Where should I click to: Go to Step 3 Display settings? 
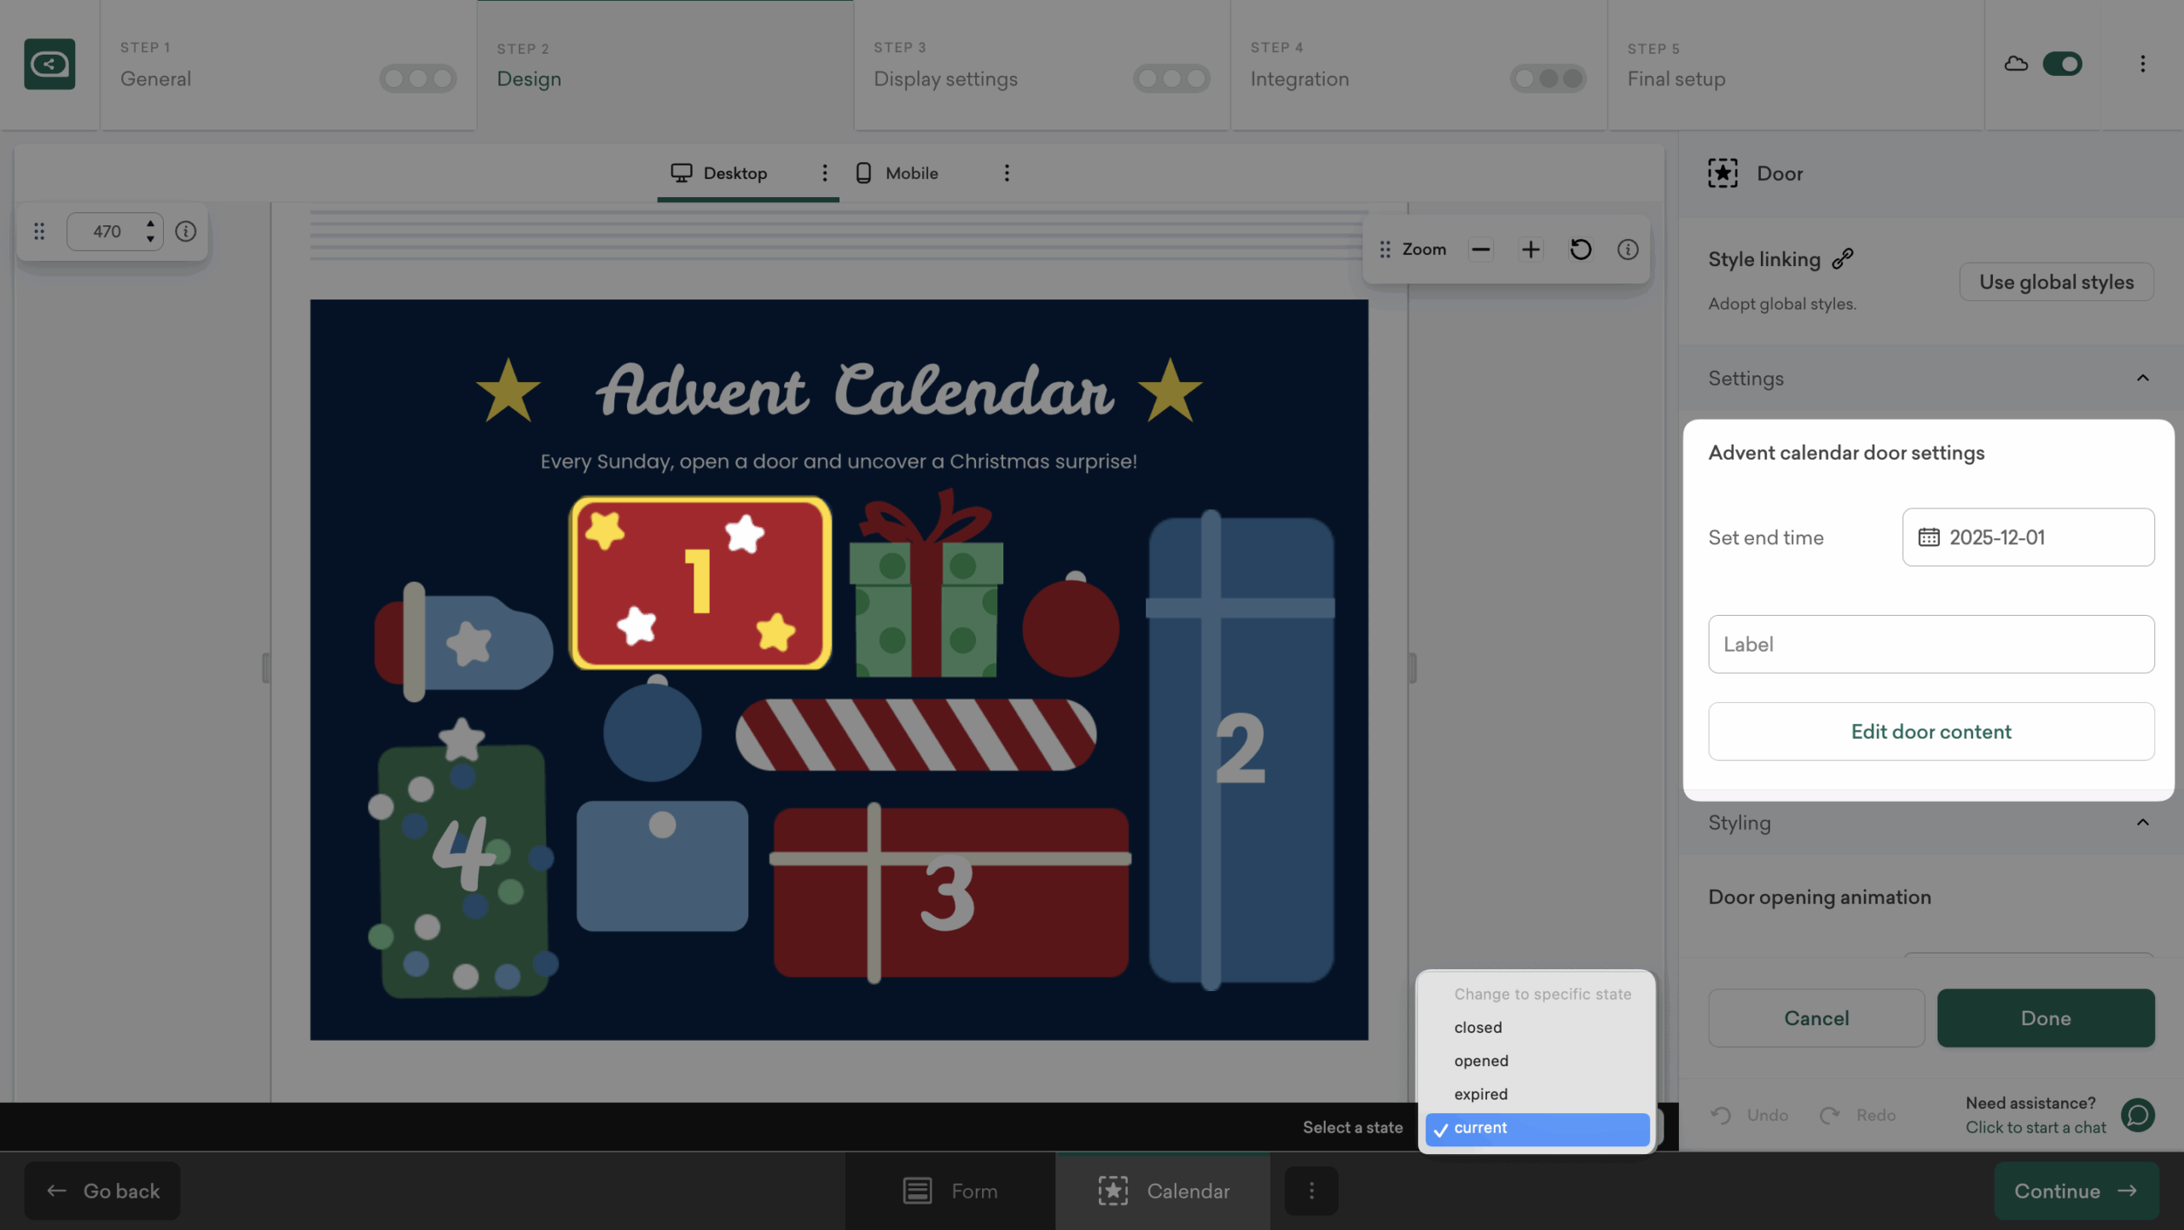[945, 78]
